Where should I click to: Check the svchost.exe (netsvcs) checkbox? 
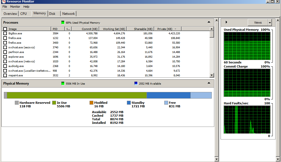[x=5, y=61]
